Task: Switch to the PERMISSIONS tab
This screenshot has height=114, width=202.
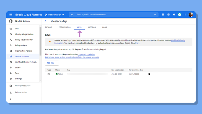Action: pyautogui.click(x=64, y=27)
